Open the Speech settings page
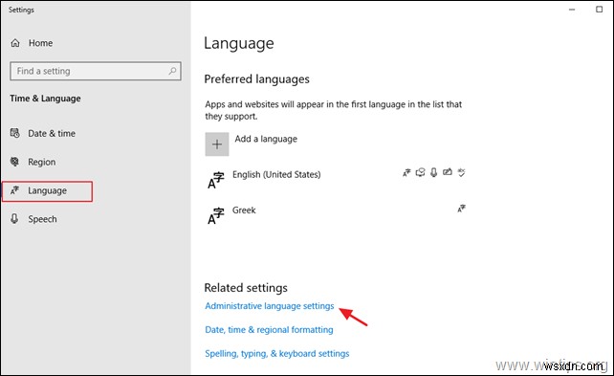The width and height of the screenshot is (614, 376). pos(42,219)
